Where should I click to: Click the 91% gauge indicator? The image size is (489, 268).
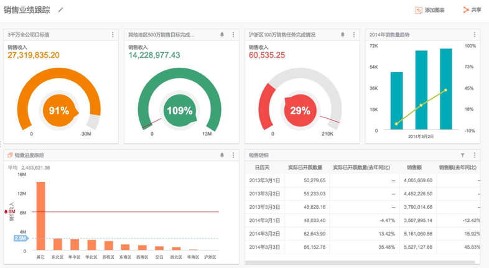pos(59,111)
